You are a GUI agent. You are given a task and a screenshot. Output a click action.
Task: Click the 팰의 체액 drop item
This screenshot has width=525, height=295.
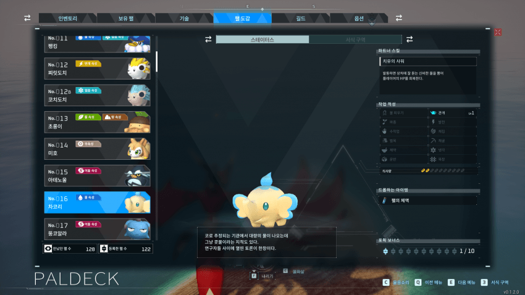(x=428, y=201)
